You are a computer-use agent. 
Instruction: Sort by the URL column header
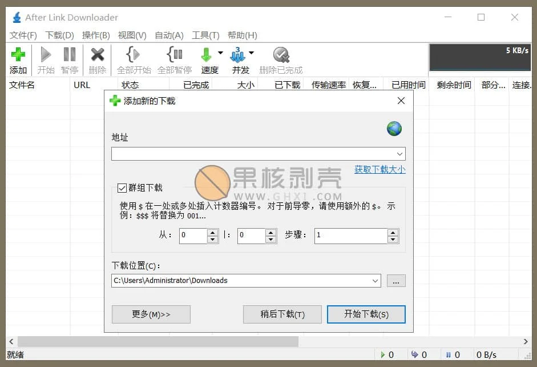coord(94,85)
